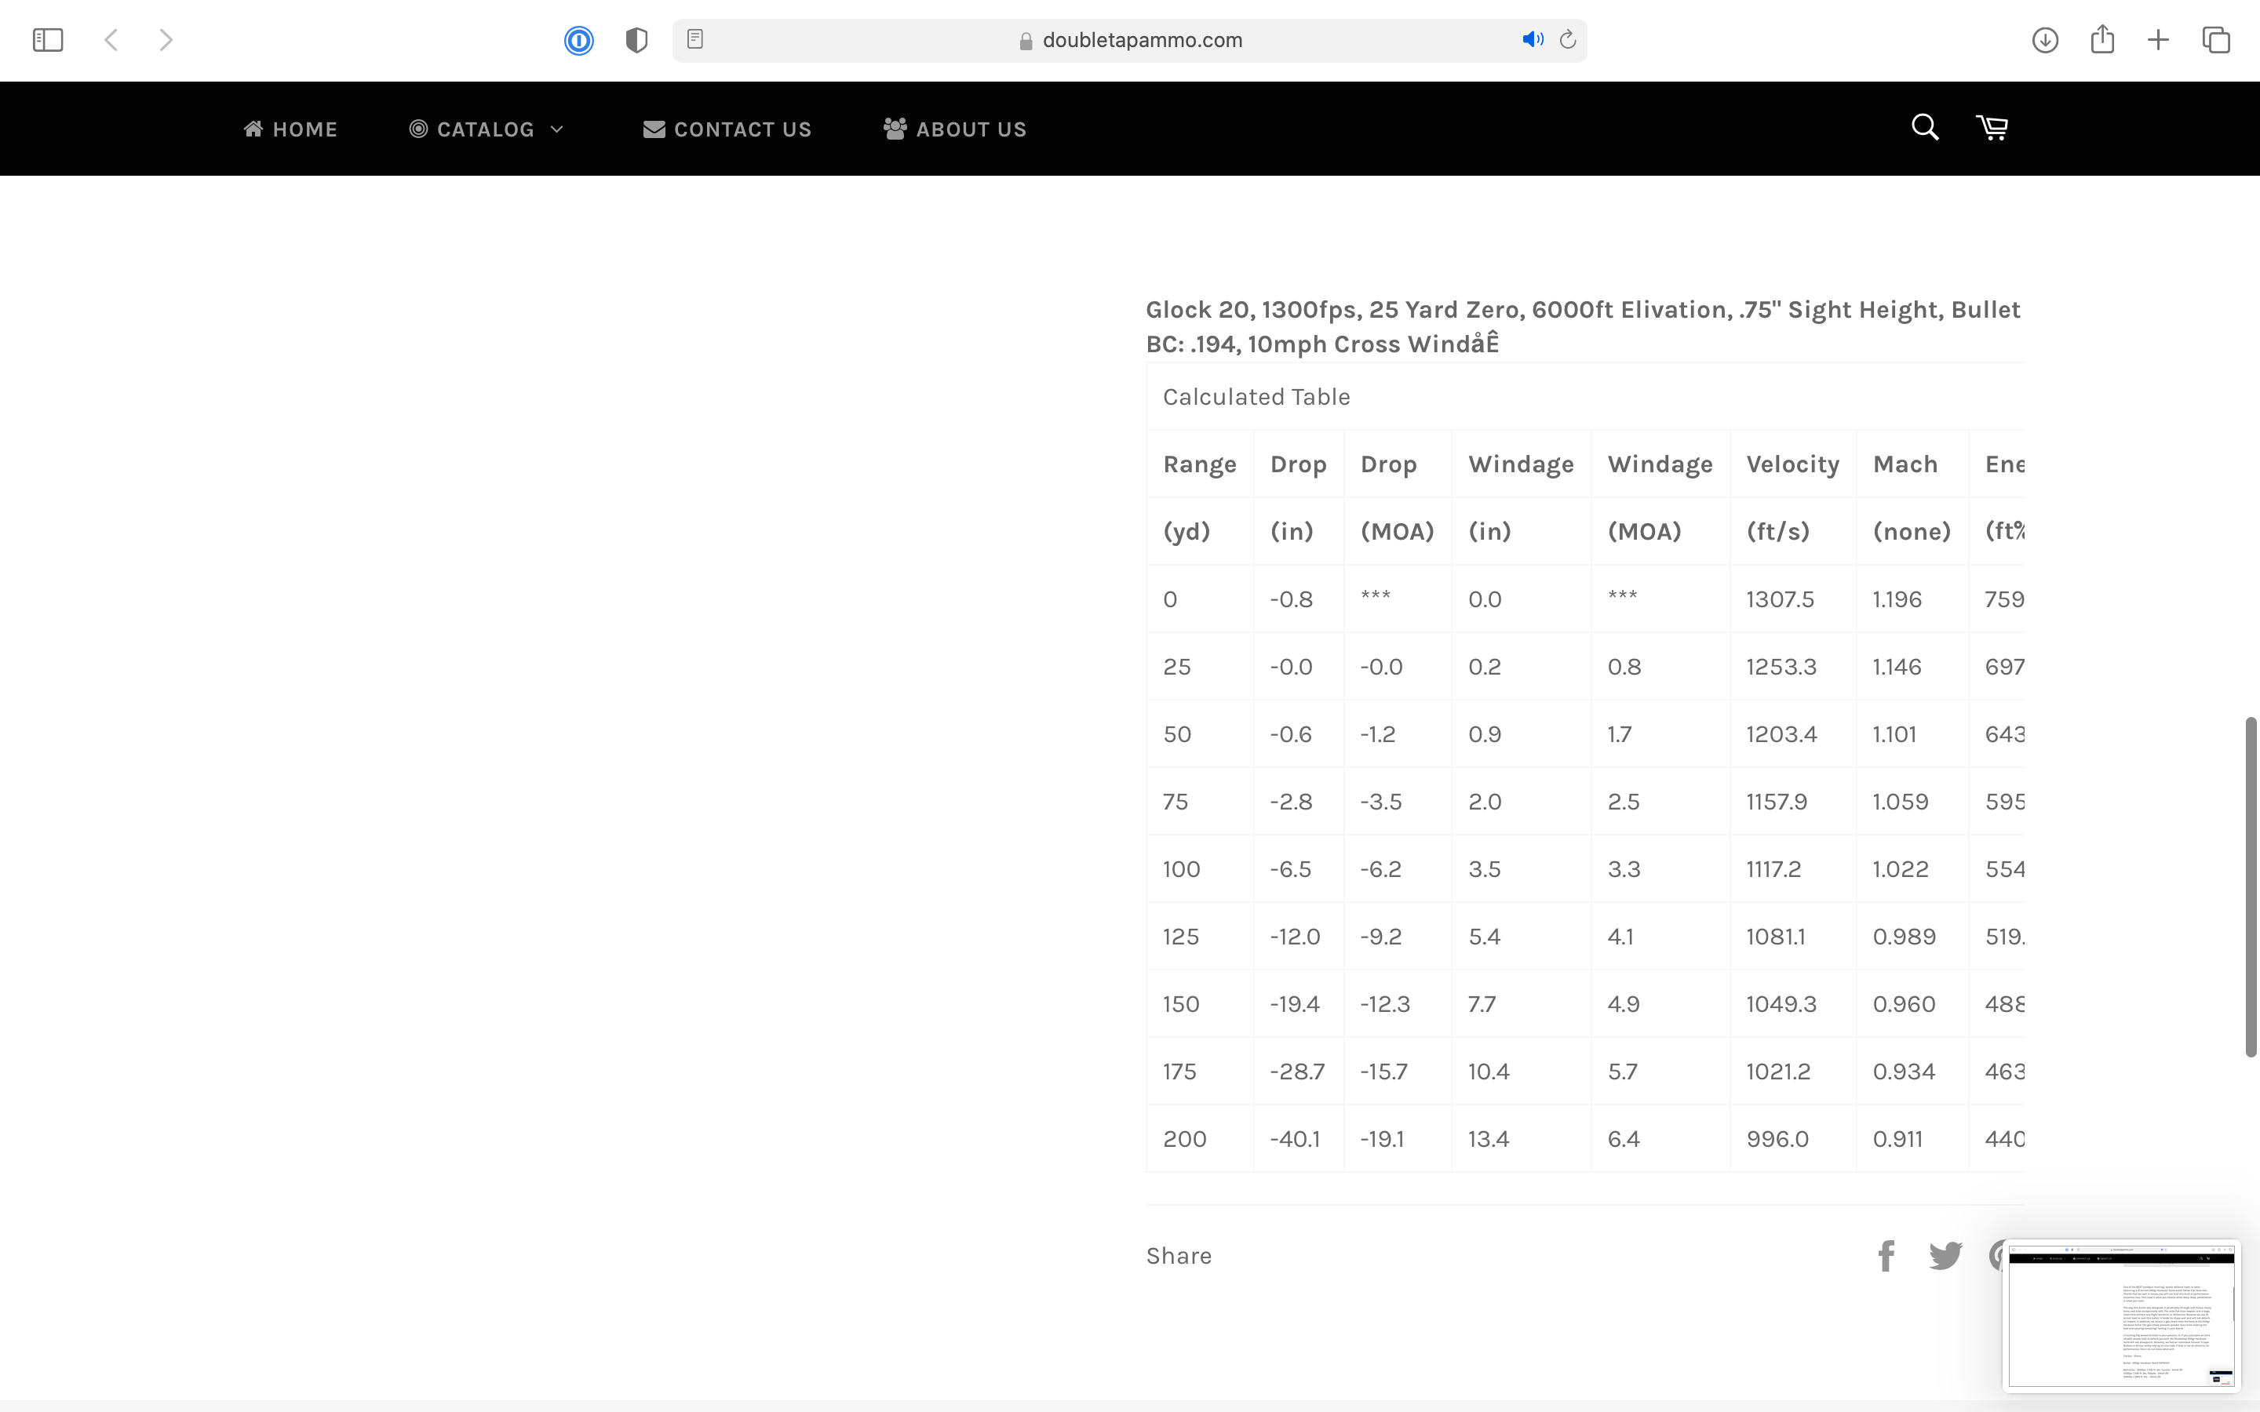Select velocity value 996.0

click(x=1777, y=1139)
